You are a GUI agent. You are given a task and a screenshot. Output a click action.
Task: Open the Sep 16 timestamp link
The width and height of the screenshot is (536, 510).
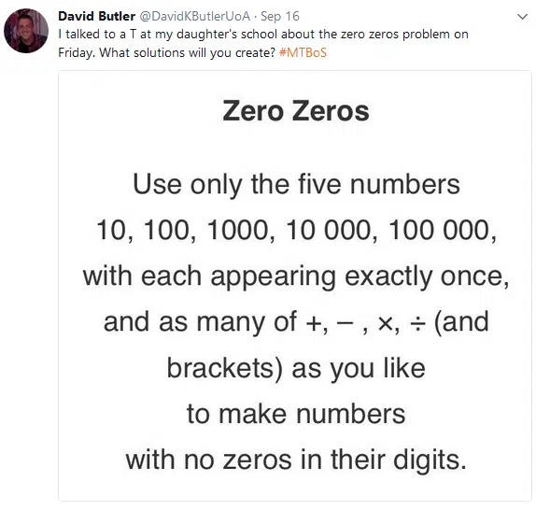coord(280,16)
